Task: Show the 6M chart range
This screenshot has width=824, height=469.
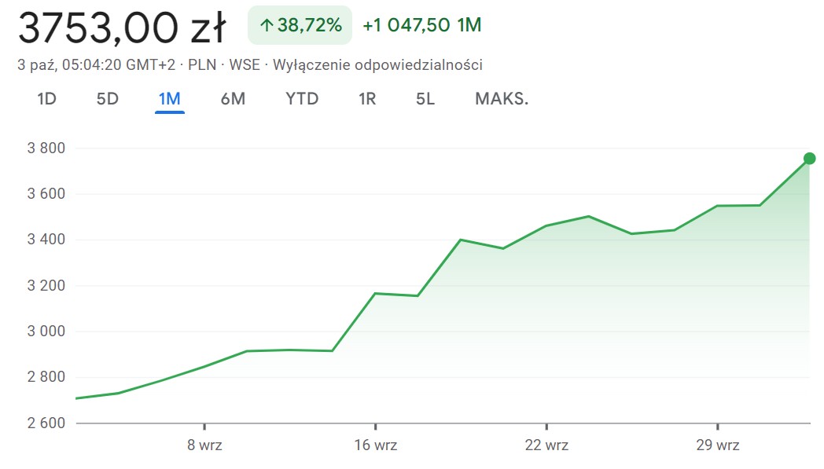Action: pyautogui.click(x=233, y=99)
